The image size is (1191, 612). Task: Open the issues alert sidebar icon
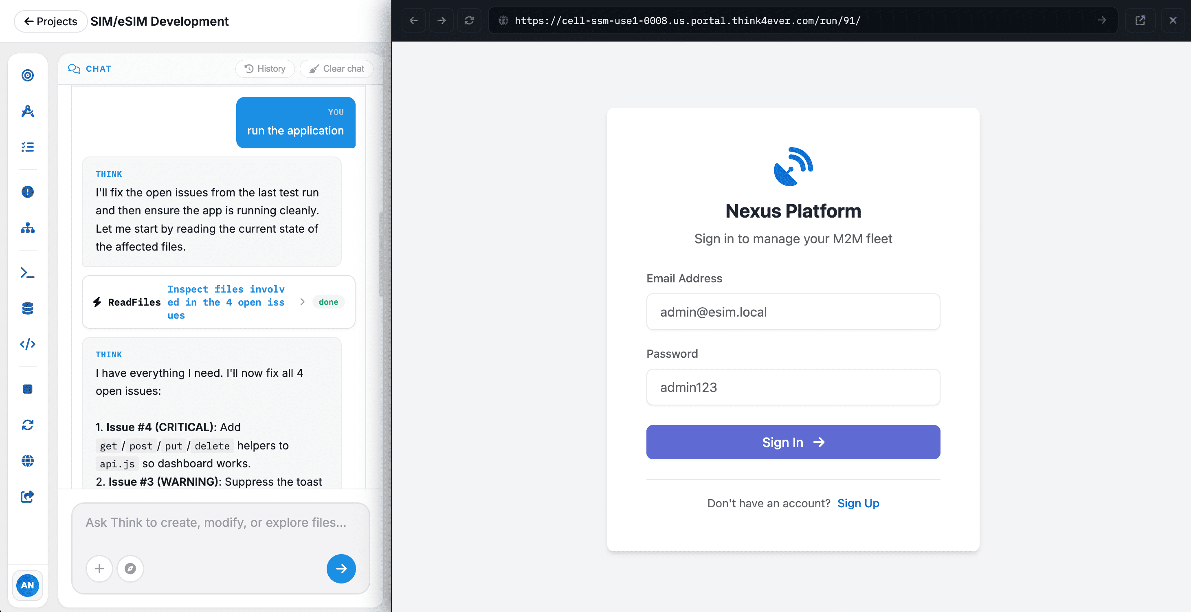pos(28,192)
